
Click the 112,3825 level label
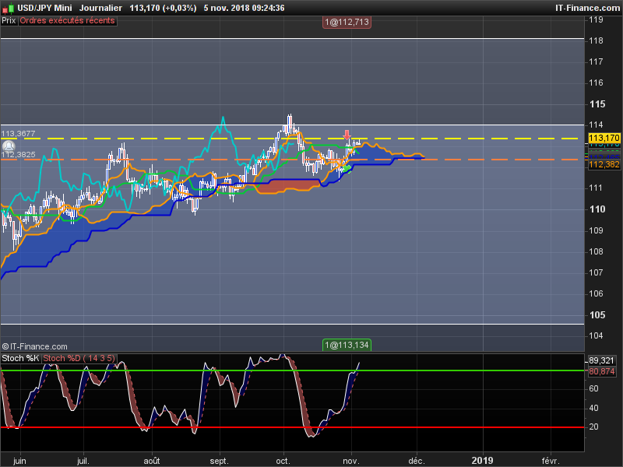(18, 154)
